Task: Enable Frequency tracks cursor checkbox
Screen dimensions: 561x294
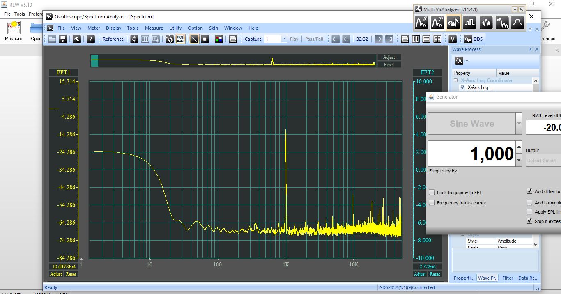Action: tap(432, 202)
